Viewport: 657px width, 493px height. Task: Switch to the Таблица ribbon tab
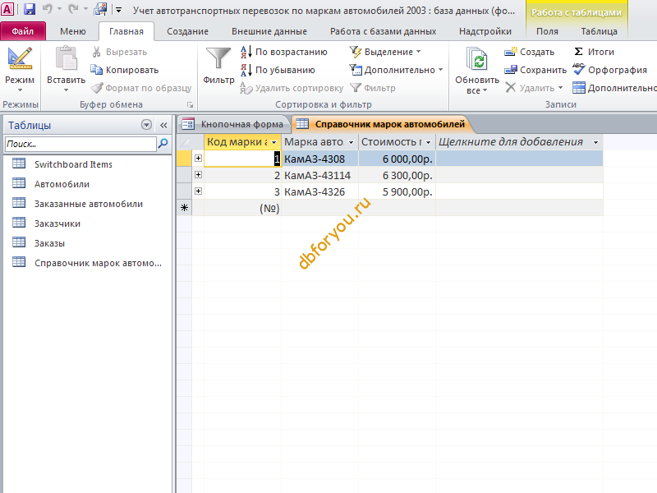(x=600, y=31)
